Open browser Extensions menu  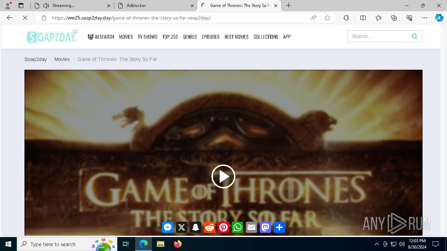pyautogui.click(x=346, y=18)
